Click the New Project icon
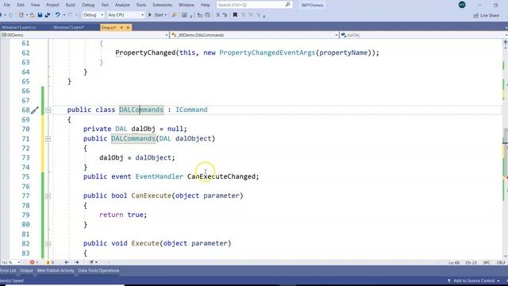Image resolution: width=508 pixels, height=286 pixels. (x=21, y=15)
